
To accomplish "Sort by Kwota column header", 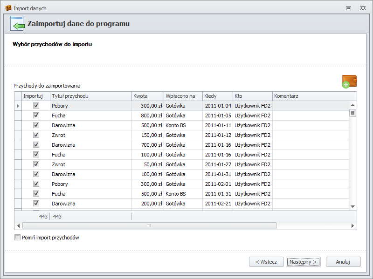I will (x=147, y=96).
